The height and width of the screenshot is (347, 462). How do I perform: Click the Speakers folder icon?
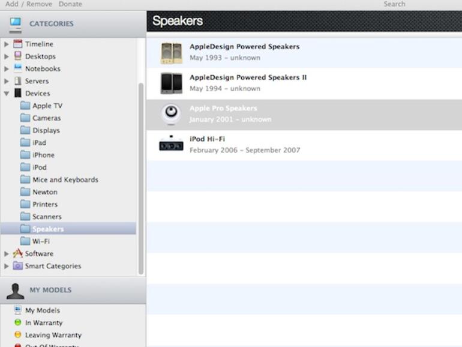pos(25,229)
